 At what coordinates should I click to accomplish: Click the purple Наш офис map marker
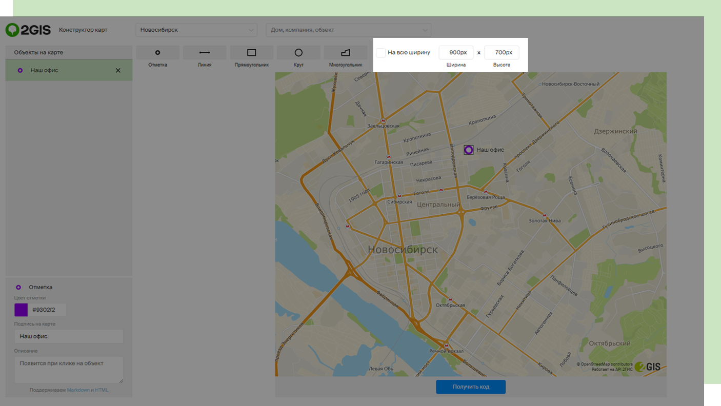(x=468, y=150)
